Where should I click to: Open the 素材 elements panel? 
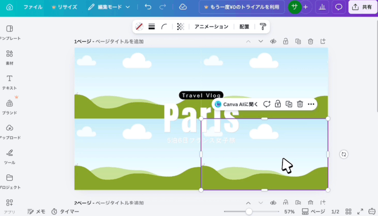click(10, 57)
